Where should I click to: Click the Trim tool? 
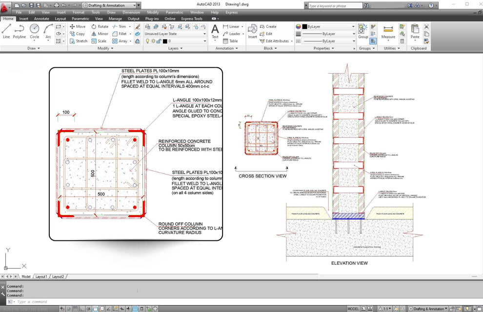point(120,26)
